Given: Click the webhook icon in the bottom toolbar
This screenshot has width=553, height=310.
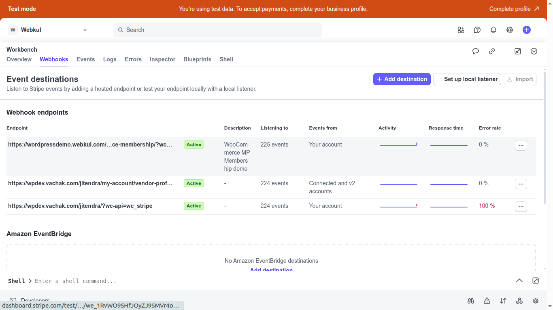Looking at the screenshot, I should coord(519,301).
